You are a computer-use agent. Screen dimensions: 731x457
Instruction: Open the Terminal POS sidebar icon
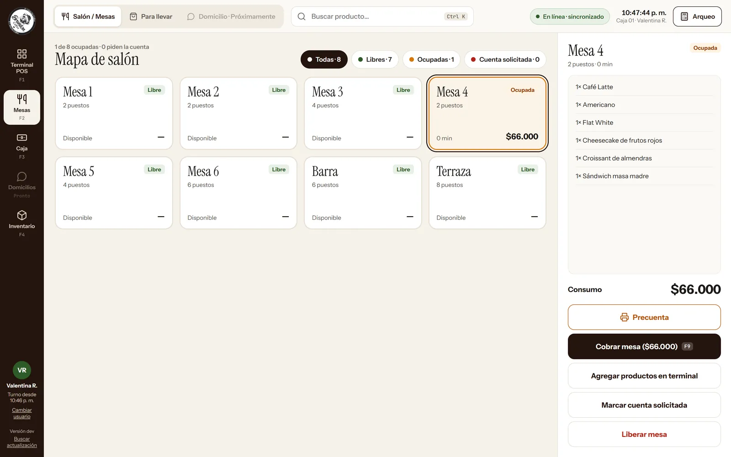22,54
